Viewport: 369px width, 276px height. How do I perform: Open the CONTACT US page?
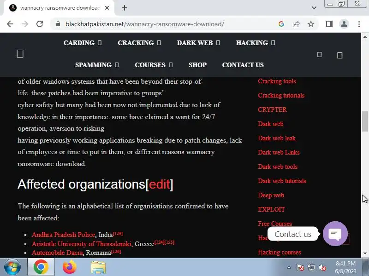(x=243, y=65)
